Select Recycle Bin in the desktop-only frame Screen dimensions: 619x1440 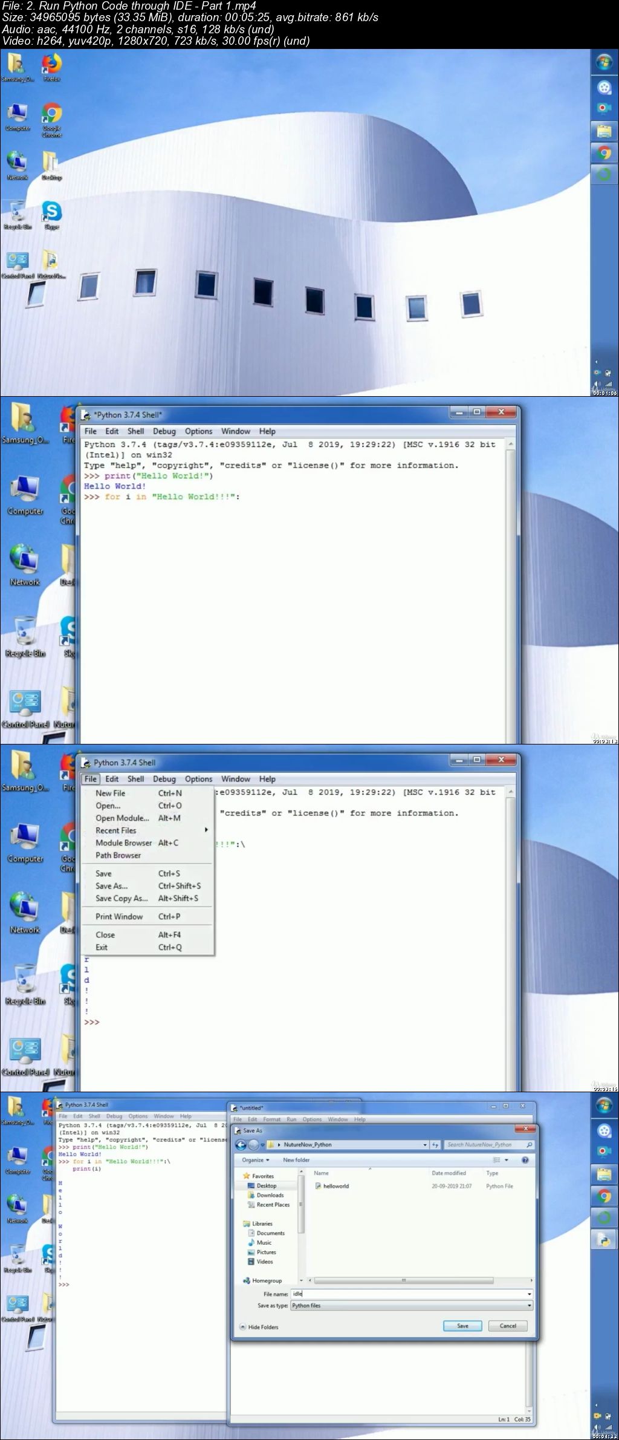click(x=18, y=215)
